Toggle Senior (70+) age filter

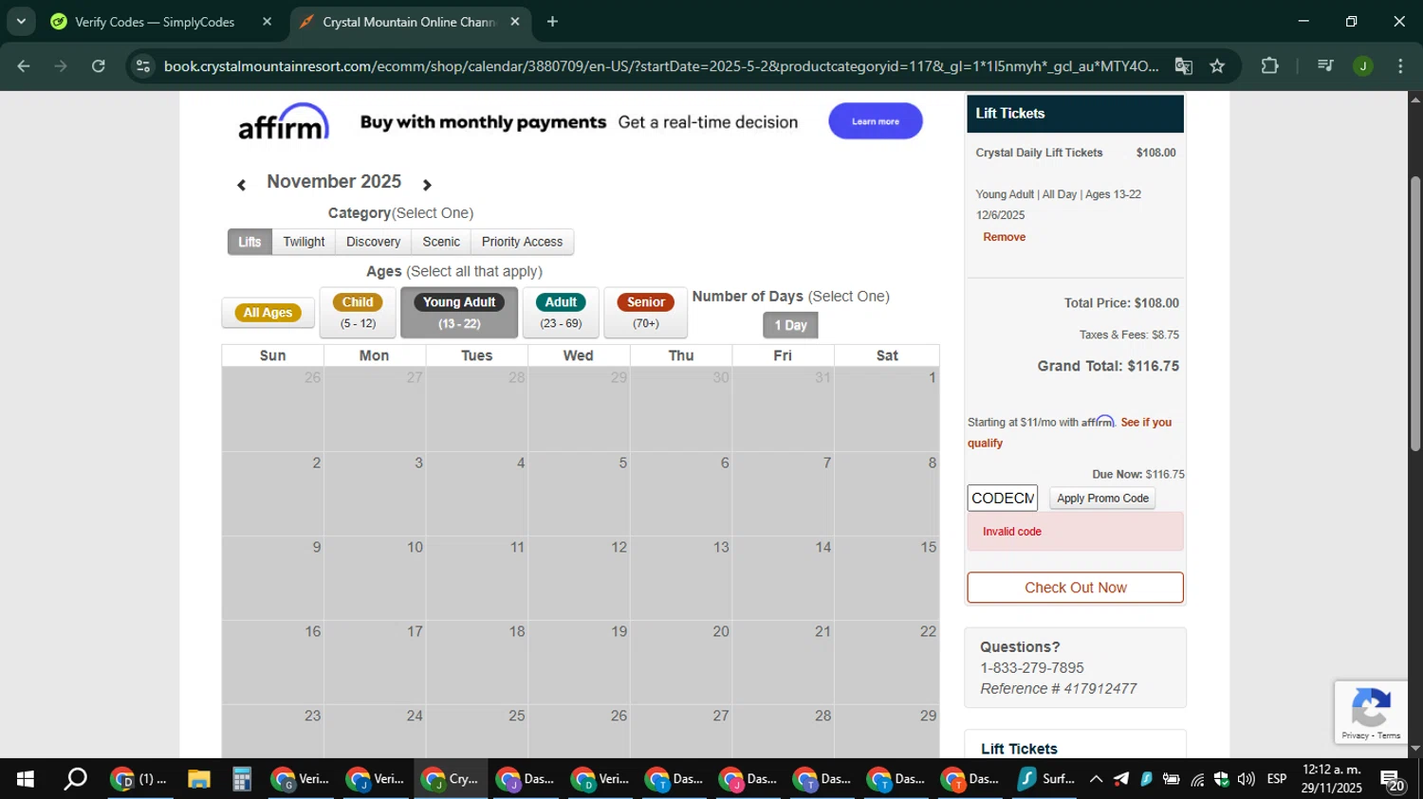point(645,313)
